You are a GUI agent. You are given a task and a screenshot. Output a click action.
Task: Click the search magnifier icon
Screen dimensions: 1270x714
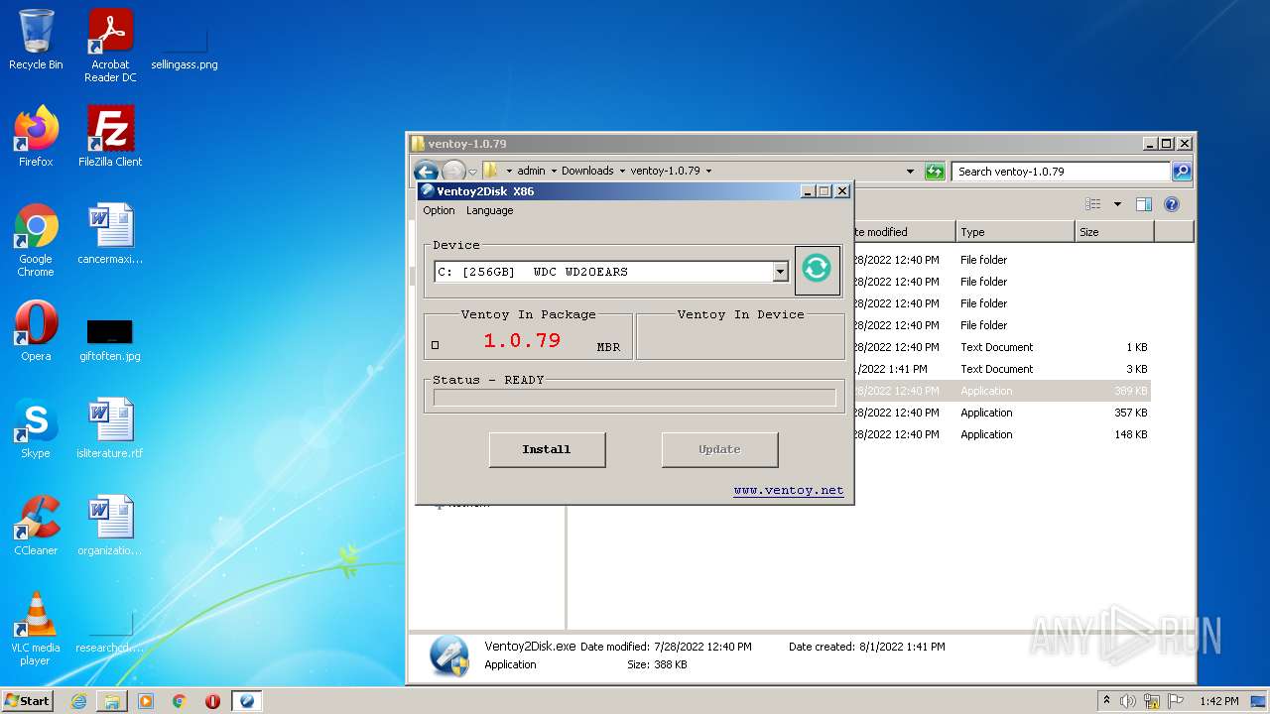coord(1182,172)
